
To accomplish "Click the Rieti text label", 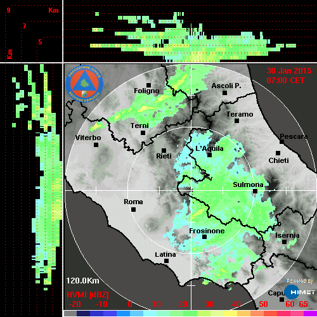I will click(164, 156).
